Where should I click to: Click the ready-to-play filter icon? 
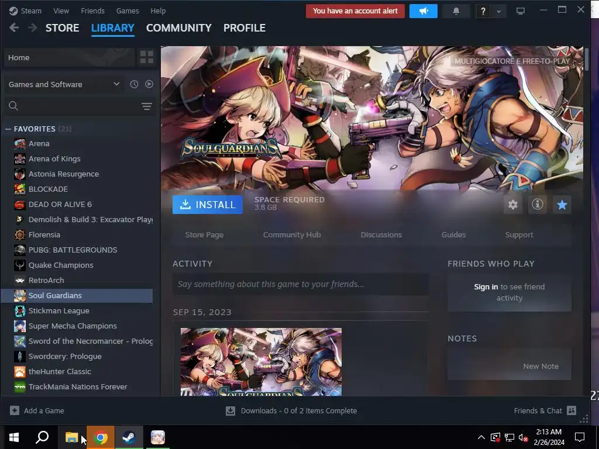(x=149, y=84)
